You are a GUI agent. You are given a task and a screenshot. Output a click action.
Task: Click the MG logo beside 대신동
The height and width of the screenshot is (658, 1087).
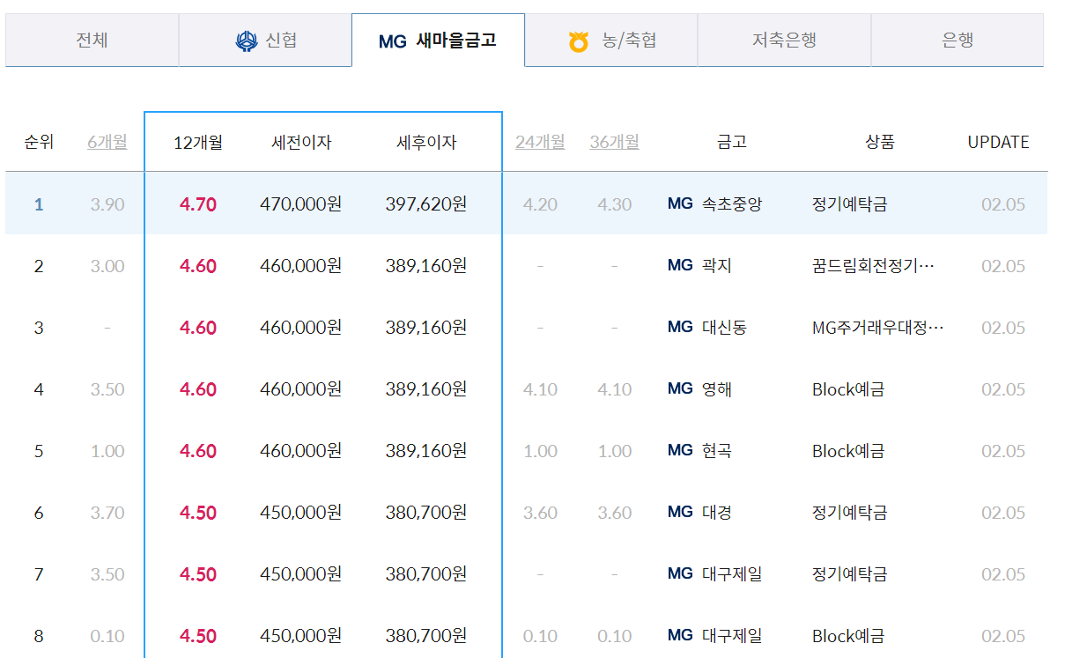point(680,327)
